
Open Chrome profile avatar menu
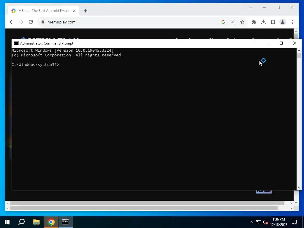pos(283,22)
